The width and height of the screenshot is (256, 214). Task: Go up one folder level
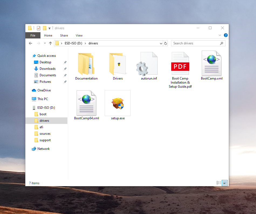(50, 43)
